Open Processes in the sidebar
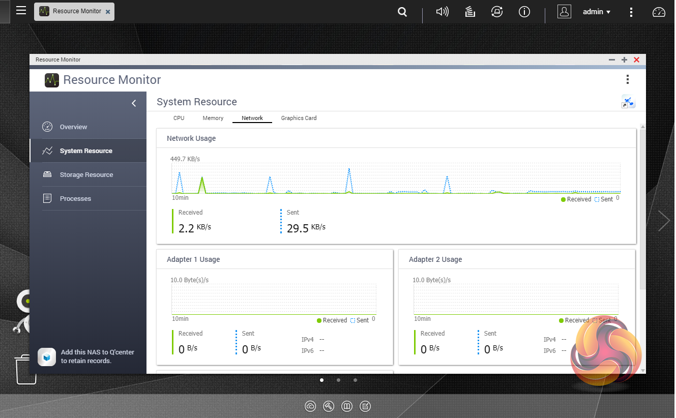Screen dimensions: 676x418 (x=75, y=199)
